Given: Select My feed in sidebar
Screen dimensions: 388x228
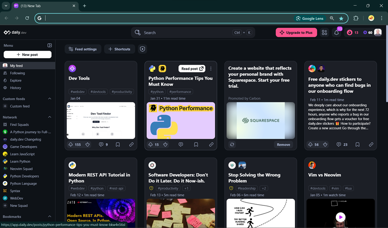Looking at the screenshot, I should coord(27,65).
